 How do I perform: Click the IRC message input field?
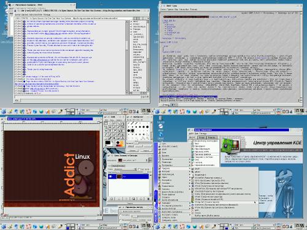tap(77, 97)
